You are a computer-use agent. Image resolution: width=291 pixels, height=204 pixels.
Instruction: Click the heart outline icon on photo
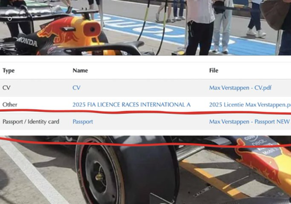[10, 19]
